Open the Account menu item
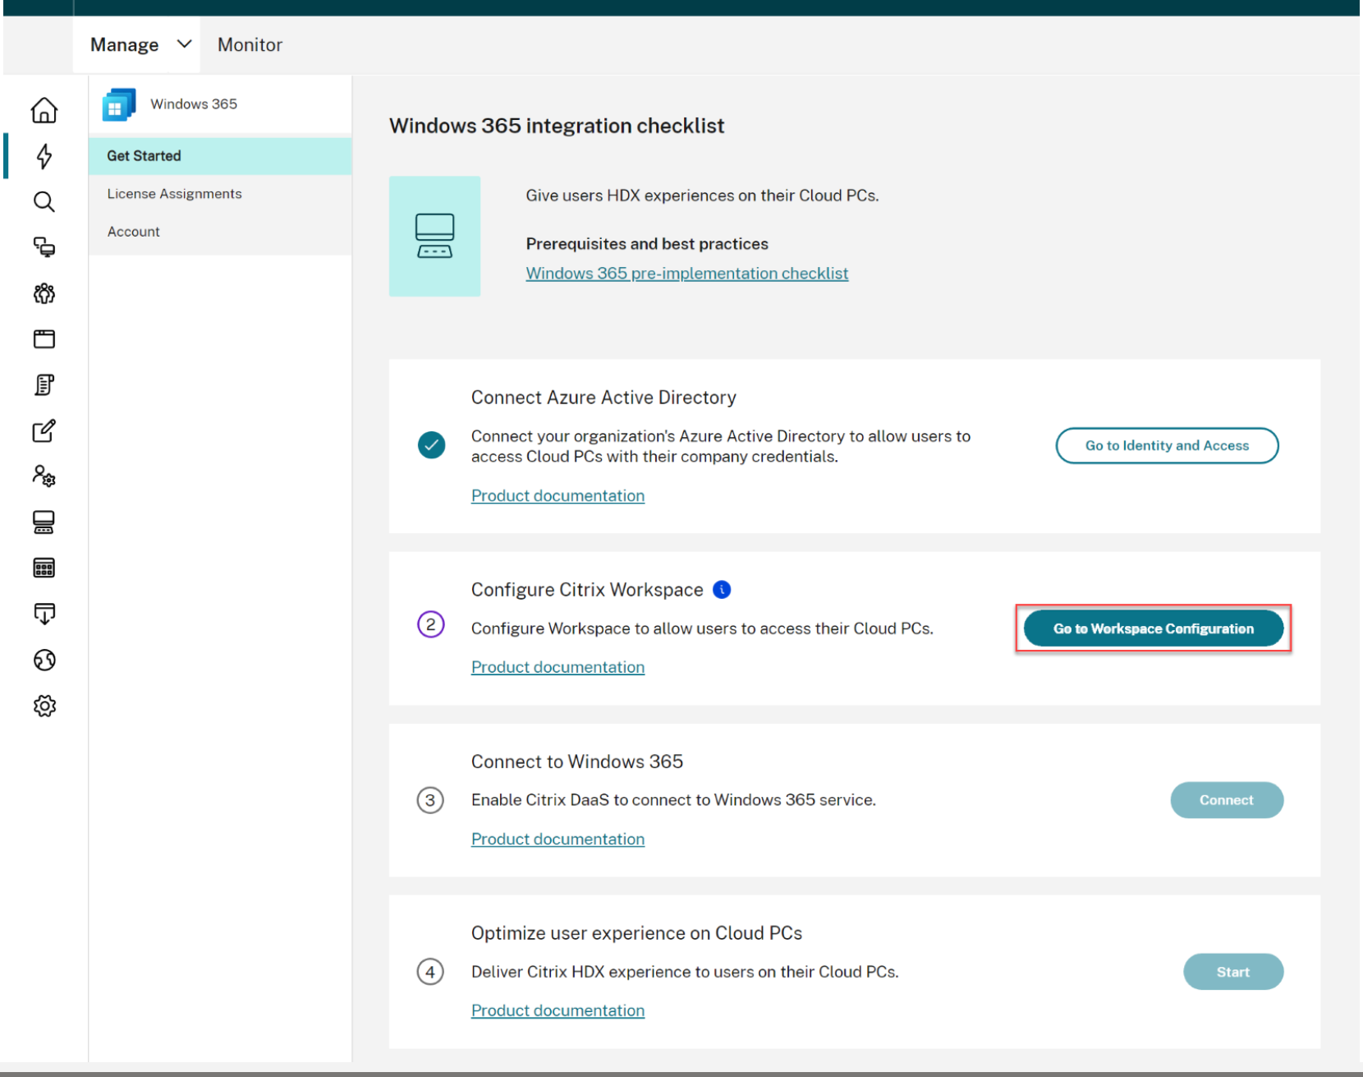 point(134,232)
